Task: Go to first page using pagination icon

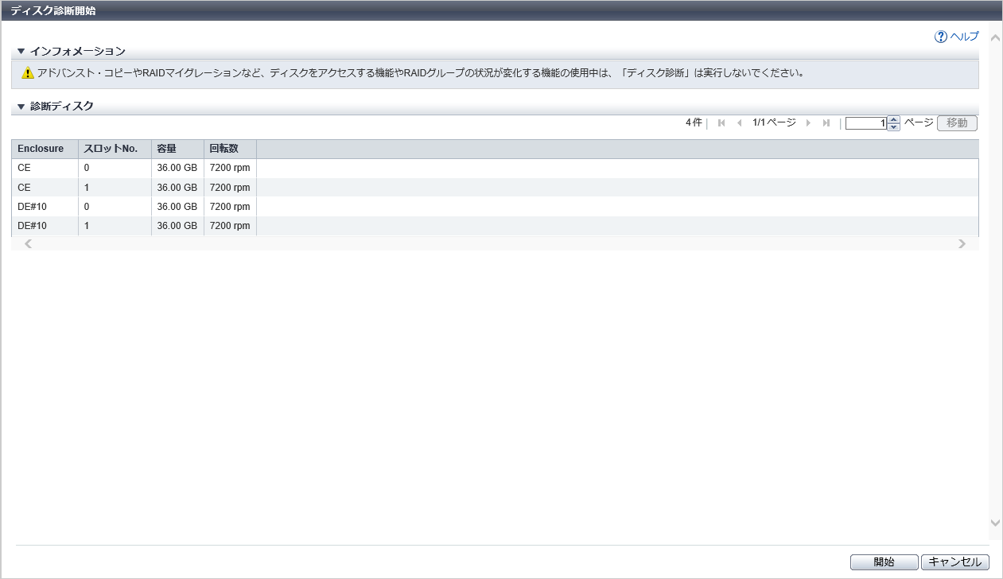Action: (x=721, y=123)
